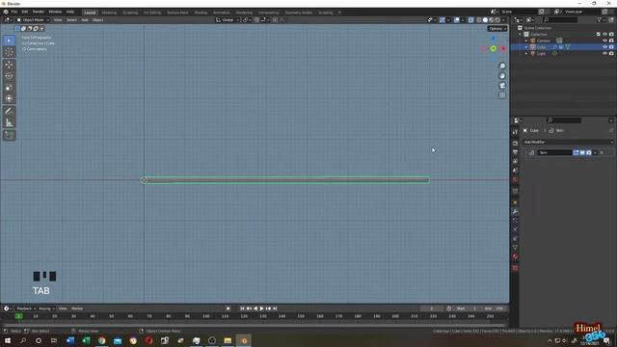Open the Object Mode dropdown

pos(33,20)
